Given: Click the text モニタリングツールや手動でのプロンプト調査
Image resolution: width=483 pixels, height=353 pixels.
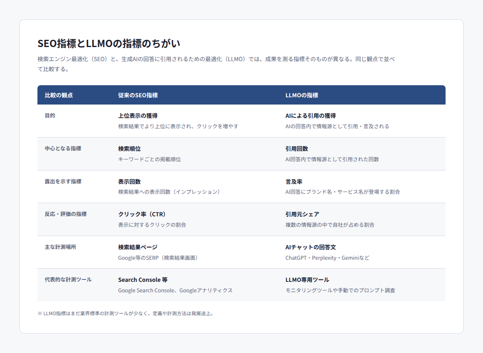Looking at the screenshot, I should click(x=340, y=290).
